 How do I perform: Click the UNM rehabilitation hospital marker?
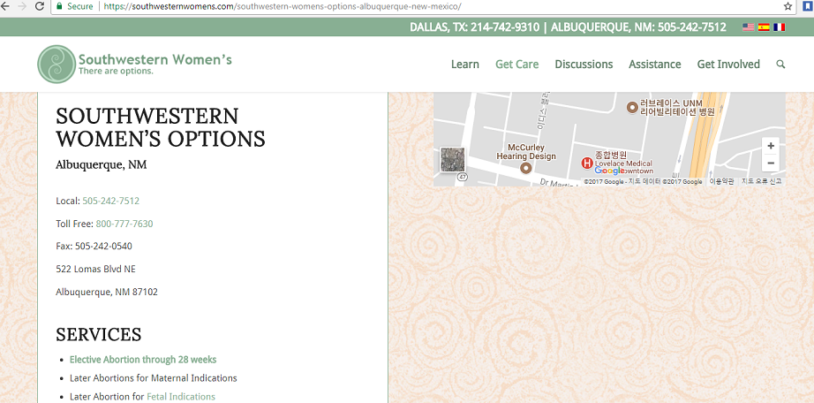point(632,107)
